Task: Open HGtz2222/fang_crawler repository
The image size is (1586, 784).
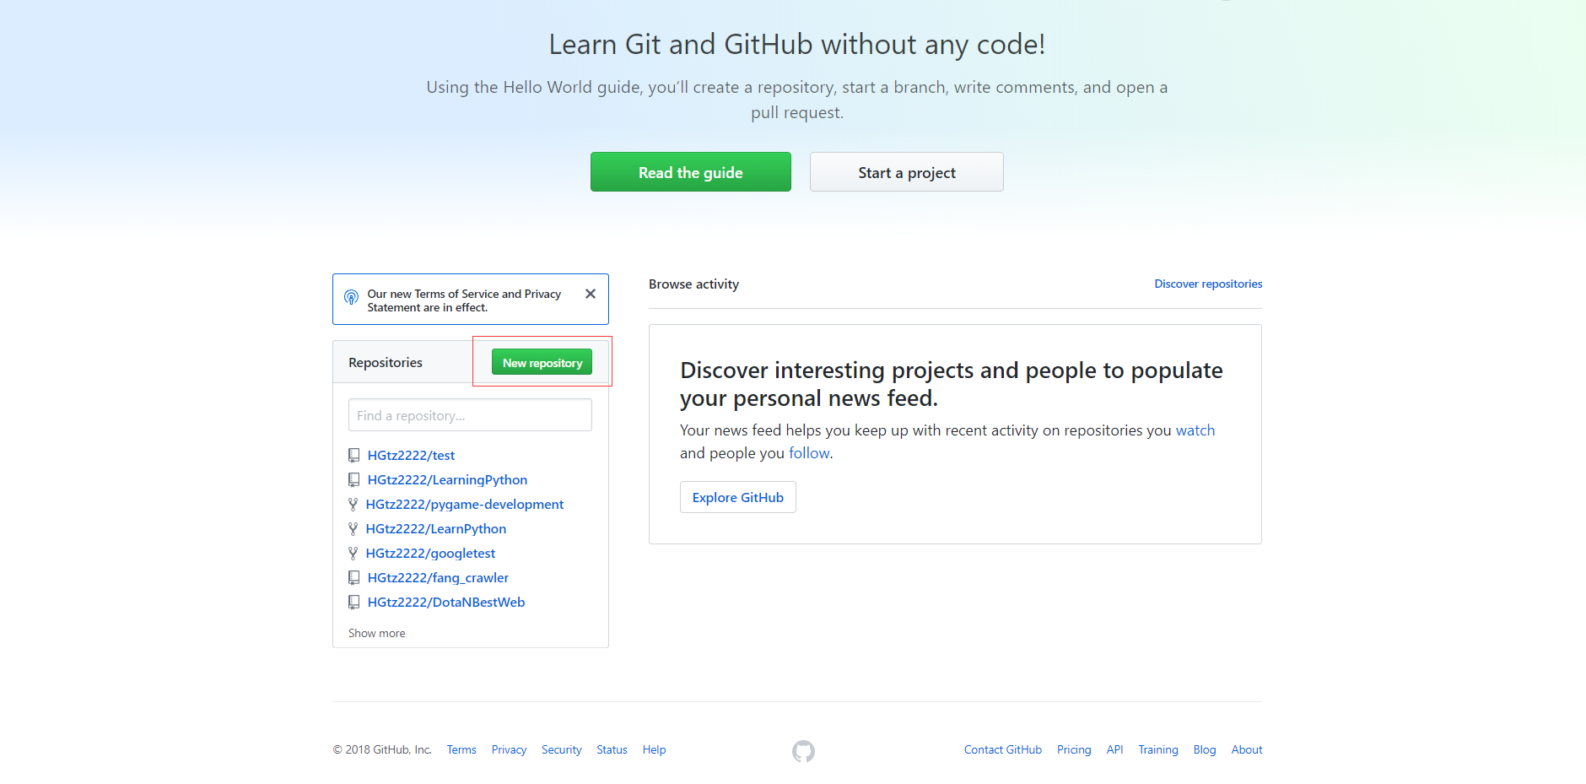Action: click(x=438, y=578)
